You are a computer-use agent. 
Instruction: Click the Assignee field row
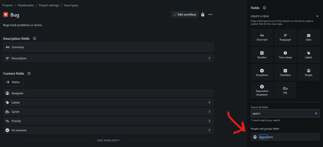tap(108, 93)
